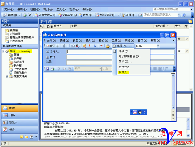Click the Permission envelope icon with red stop sign
Image resolution: width=195 pixels, height=147 pixels.
[x=84, y=46]
